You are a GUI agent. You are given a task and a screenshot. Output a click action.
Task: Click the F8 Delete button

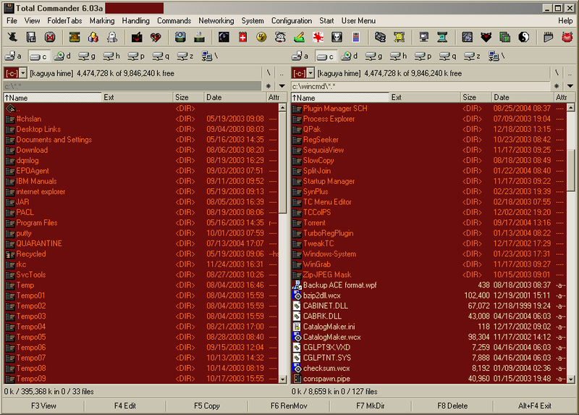pos(452,406)
